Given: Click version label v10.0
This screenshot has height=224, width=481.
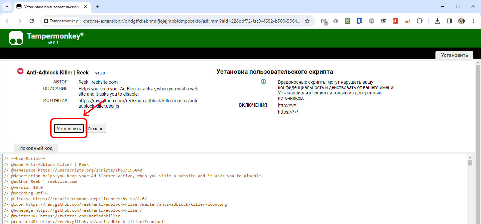Looking at the screenshot, I should 100,73.
